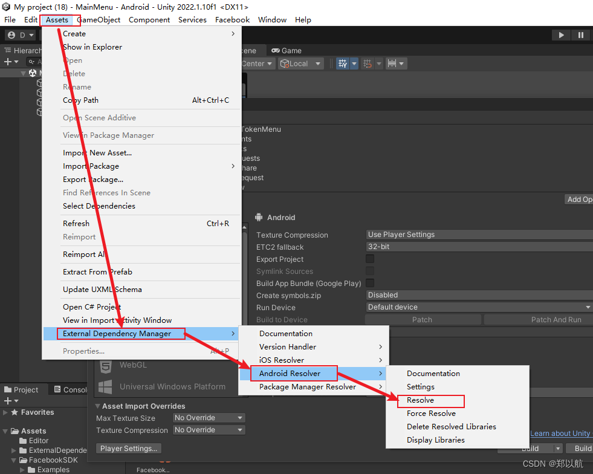Expand the Package Manager Resolver submenu
This screenshot has height=474, width=593.
tap(313, 387)
